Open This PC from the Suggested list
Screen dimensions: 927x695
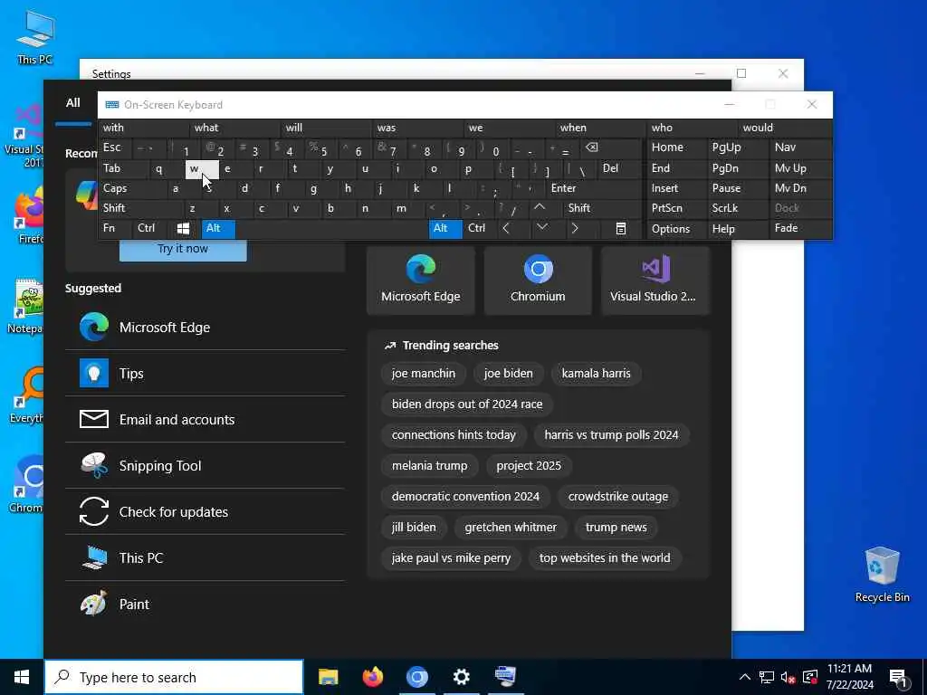point(205,557)
